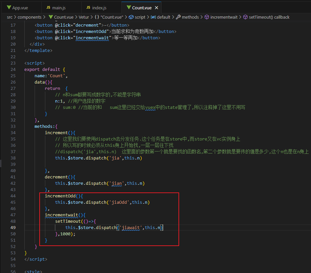Click the Vue icon on Count.vue tab

coord(129,8)
